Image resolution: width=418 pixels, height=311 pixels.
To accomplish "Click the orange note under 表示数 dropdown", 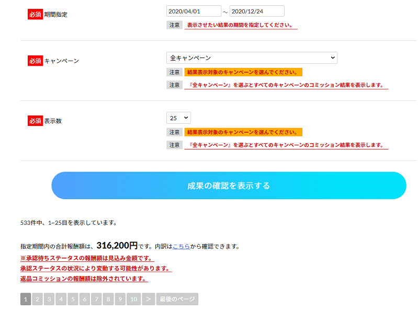I will [243, 132].
